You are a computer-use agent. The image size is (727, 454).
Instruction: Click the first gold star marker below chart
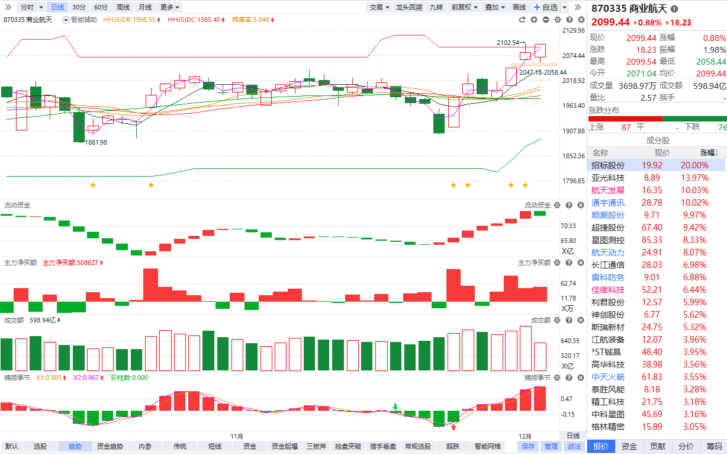click(x=93, y=186)
